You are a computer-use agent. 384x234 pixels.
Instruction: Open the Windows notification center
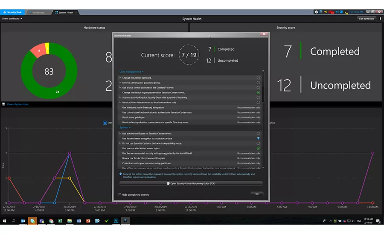click(378, 221)
